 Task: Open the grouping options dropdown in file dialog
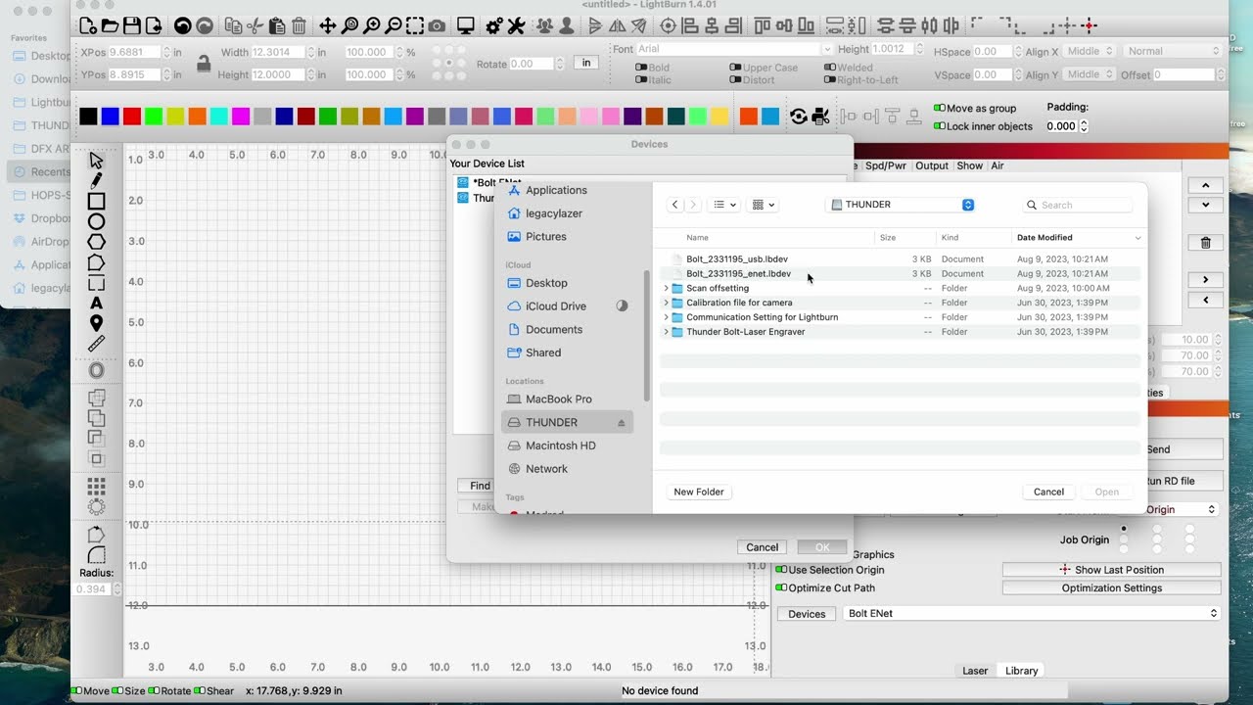click(763, 205)
